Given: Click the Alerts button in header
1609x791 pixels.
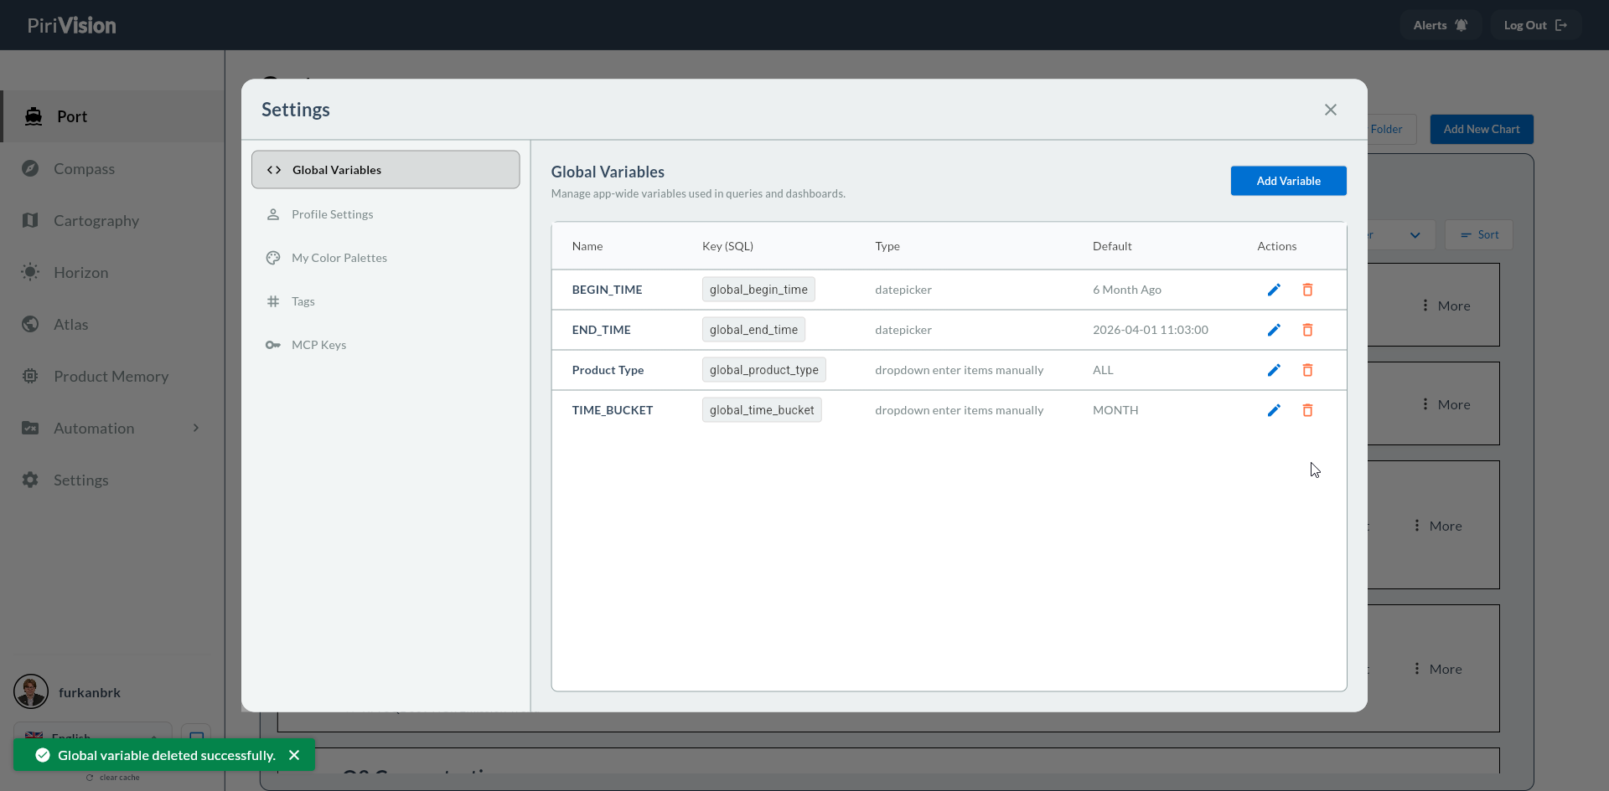Looking at the screenshot, I should tap(1441, 25).
